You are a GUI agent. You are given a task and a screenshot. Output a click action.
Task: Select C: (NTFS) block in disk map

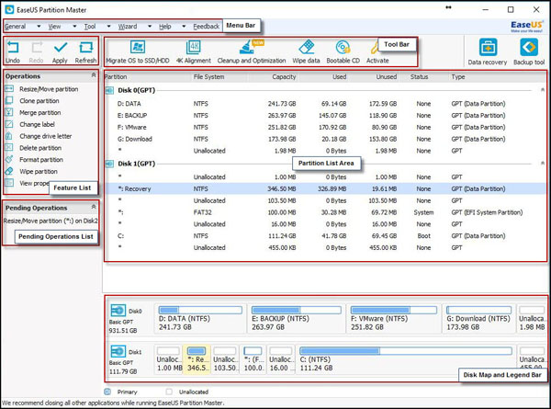pos(406,359)
